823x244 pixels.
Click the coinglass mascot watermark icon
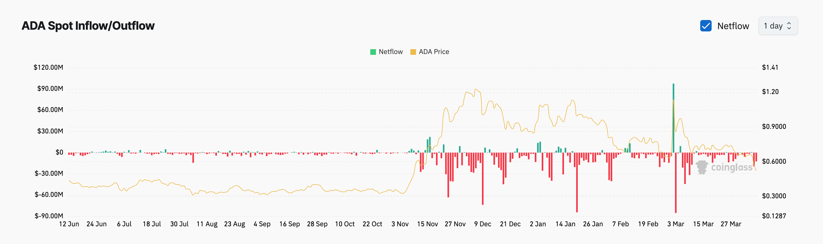(702, 167)
